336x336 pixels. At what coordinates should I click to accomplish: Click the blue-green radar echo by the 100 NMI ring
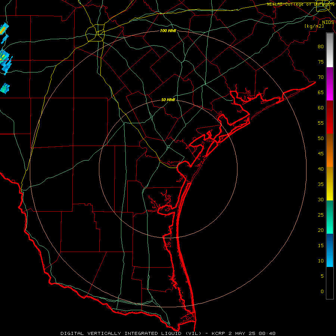5,62
